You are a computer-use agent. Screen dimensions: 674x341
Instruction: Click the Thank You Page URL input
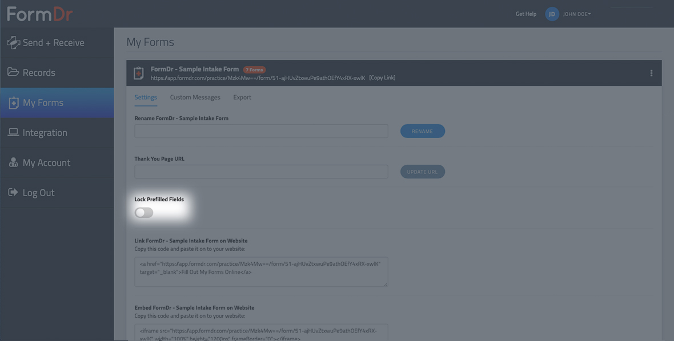[x=262, y=172]
